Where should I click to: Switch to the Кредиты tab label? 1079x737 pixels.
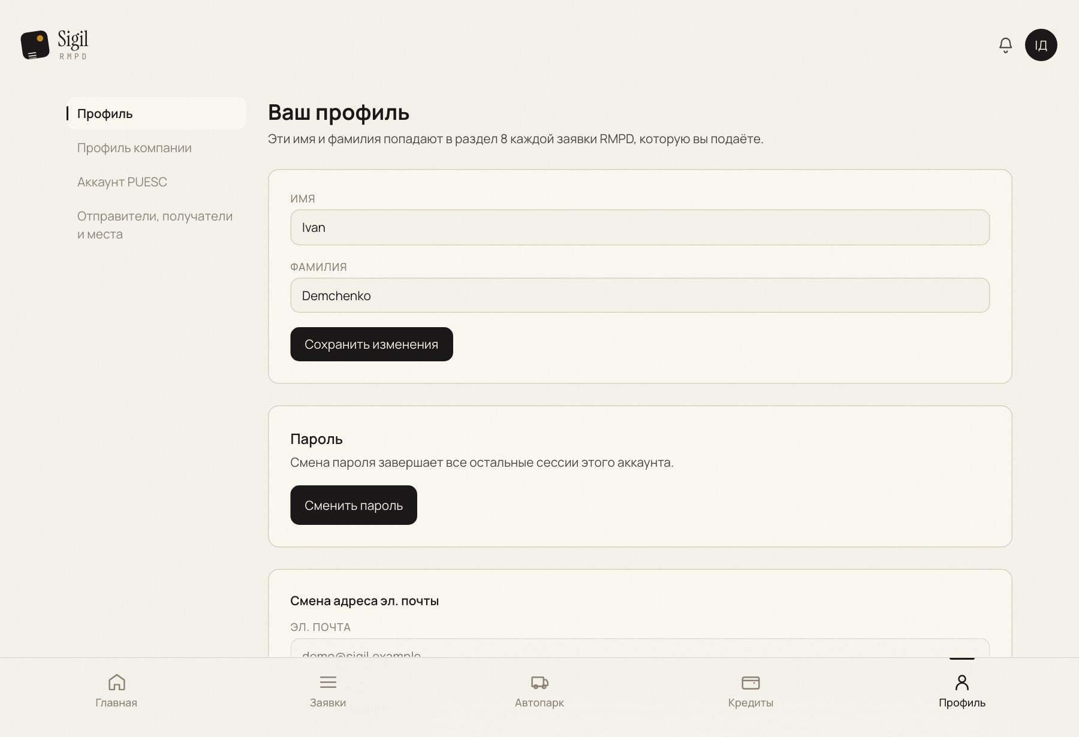751,703
